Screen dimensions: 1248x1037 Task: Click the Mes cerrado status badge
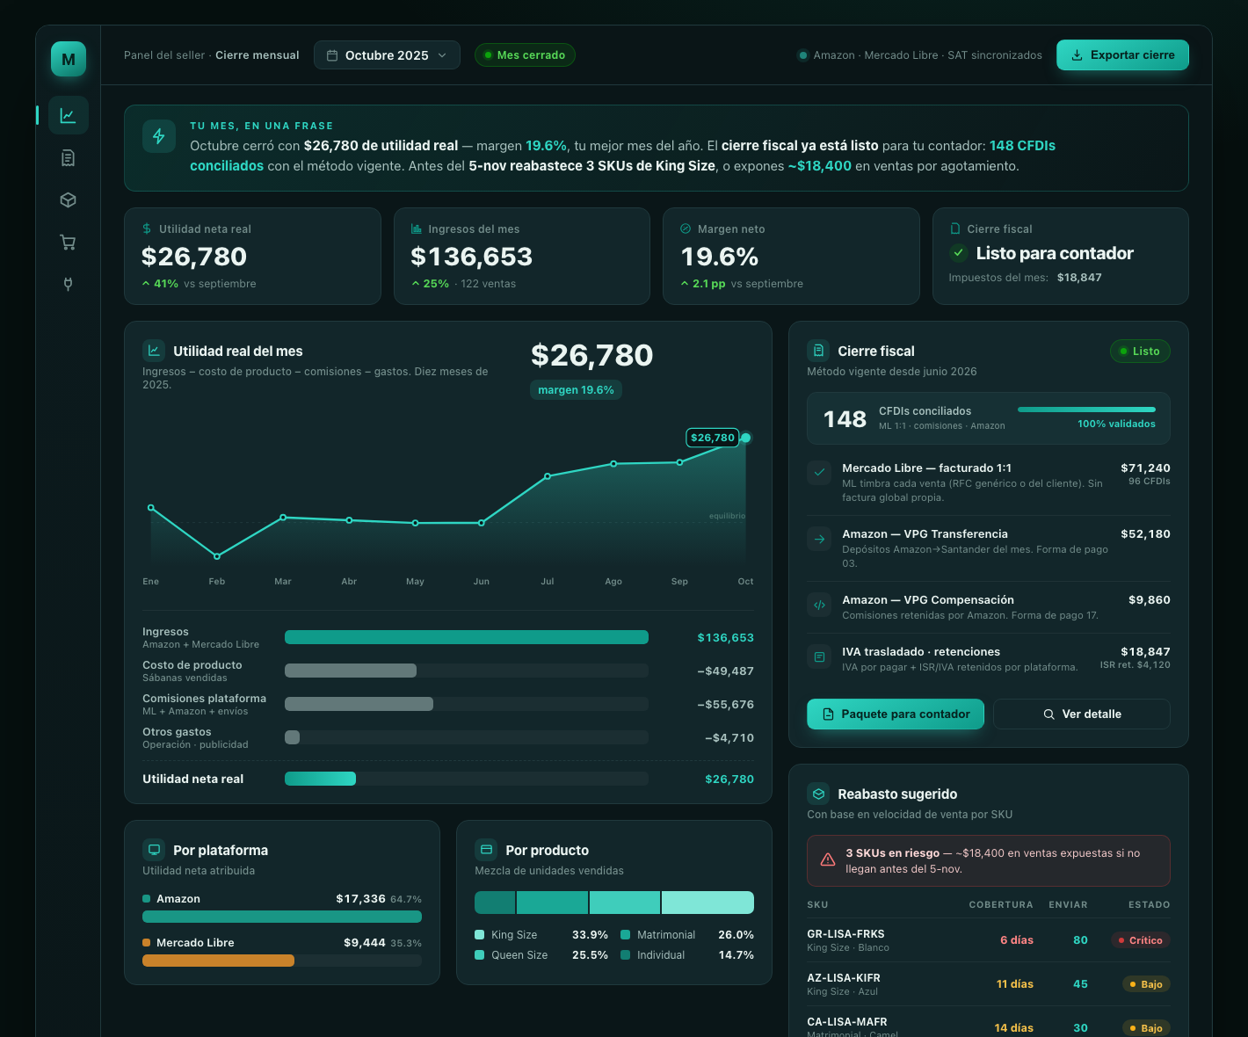click(x=526, y=54)
